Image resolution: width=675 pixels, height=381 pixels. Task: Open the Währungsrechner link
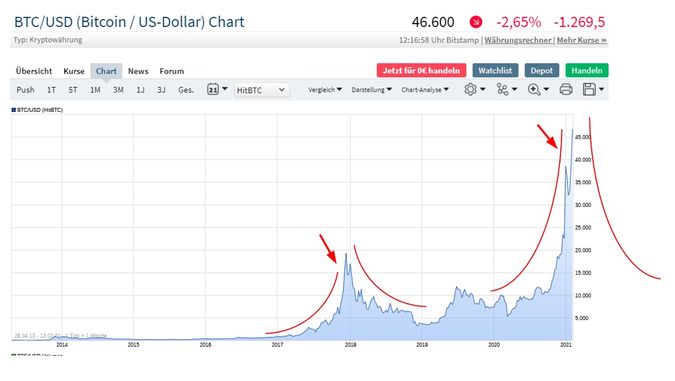(519, 40)
